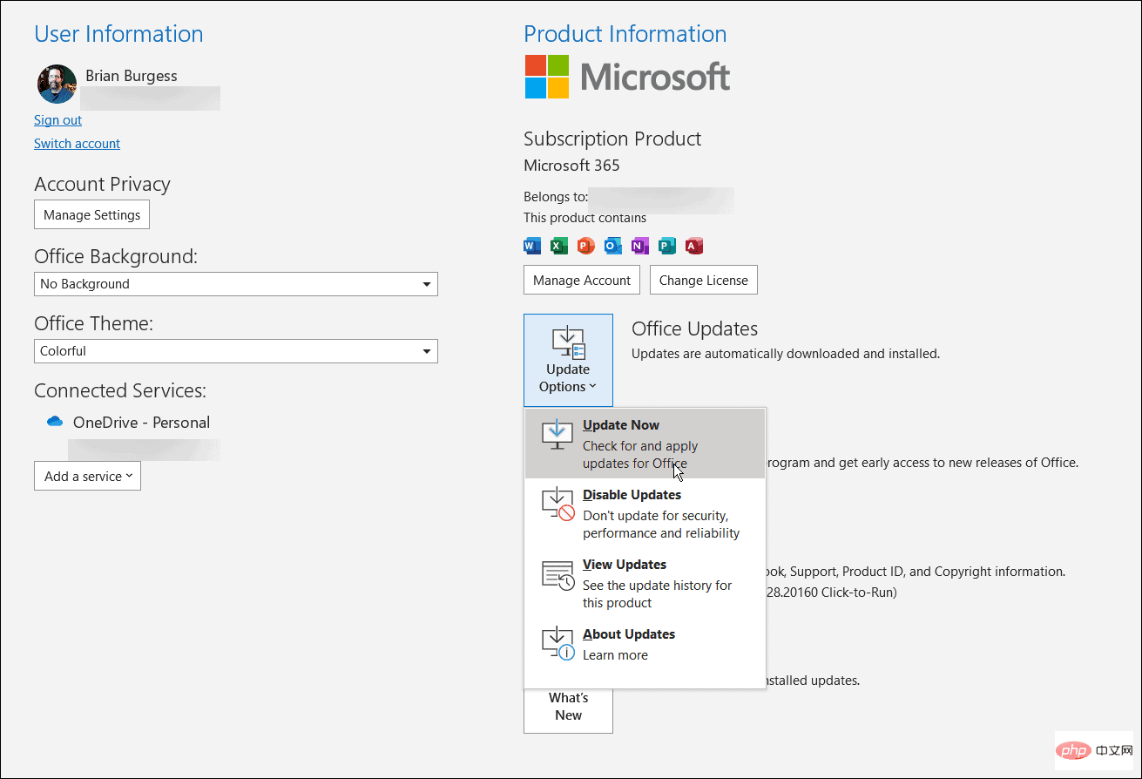Viewport: 1142px width, 779px height.
Task: Click the Sign out link
Action: [57, 120]
